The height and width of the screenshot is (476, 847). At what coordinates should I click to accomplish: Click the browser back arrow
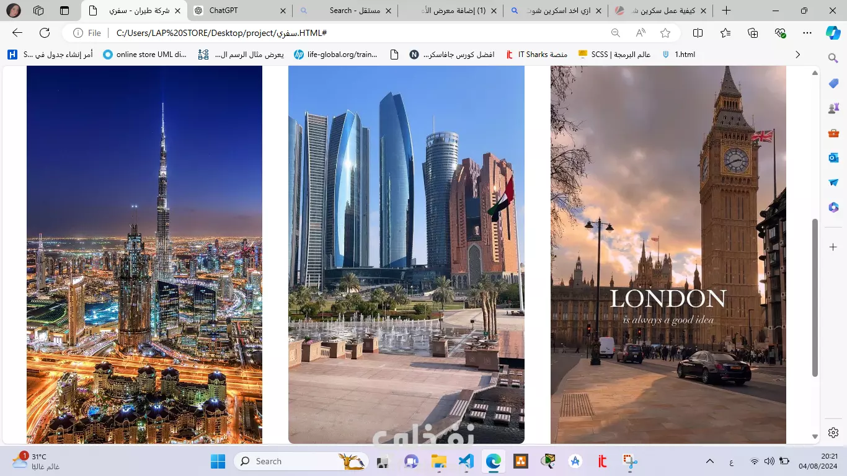17,33
